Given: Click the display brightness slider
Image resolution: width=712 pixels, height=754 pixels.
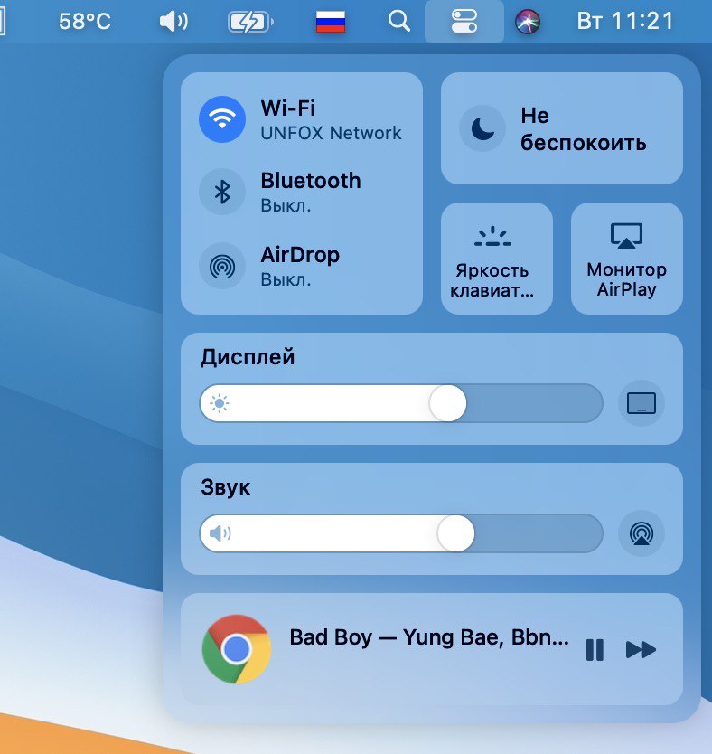Looking at the screenshot, I should [401, 403].
